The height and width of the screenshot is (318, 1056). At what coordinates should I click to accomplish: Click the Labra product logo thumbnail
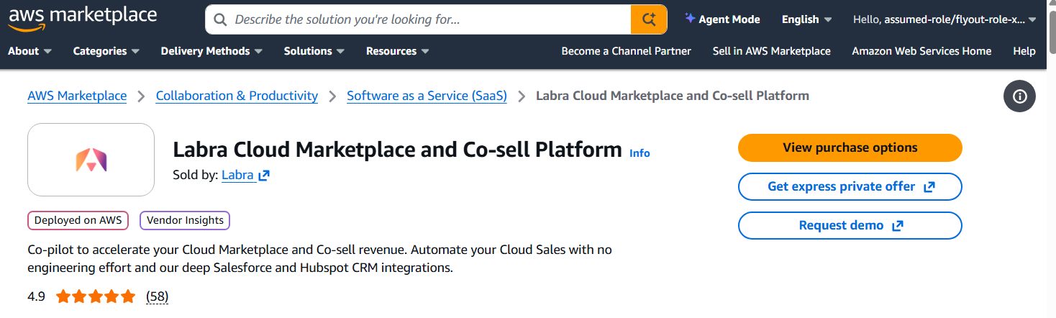click(x=91, y=160)
